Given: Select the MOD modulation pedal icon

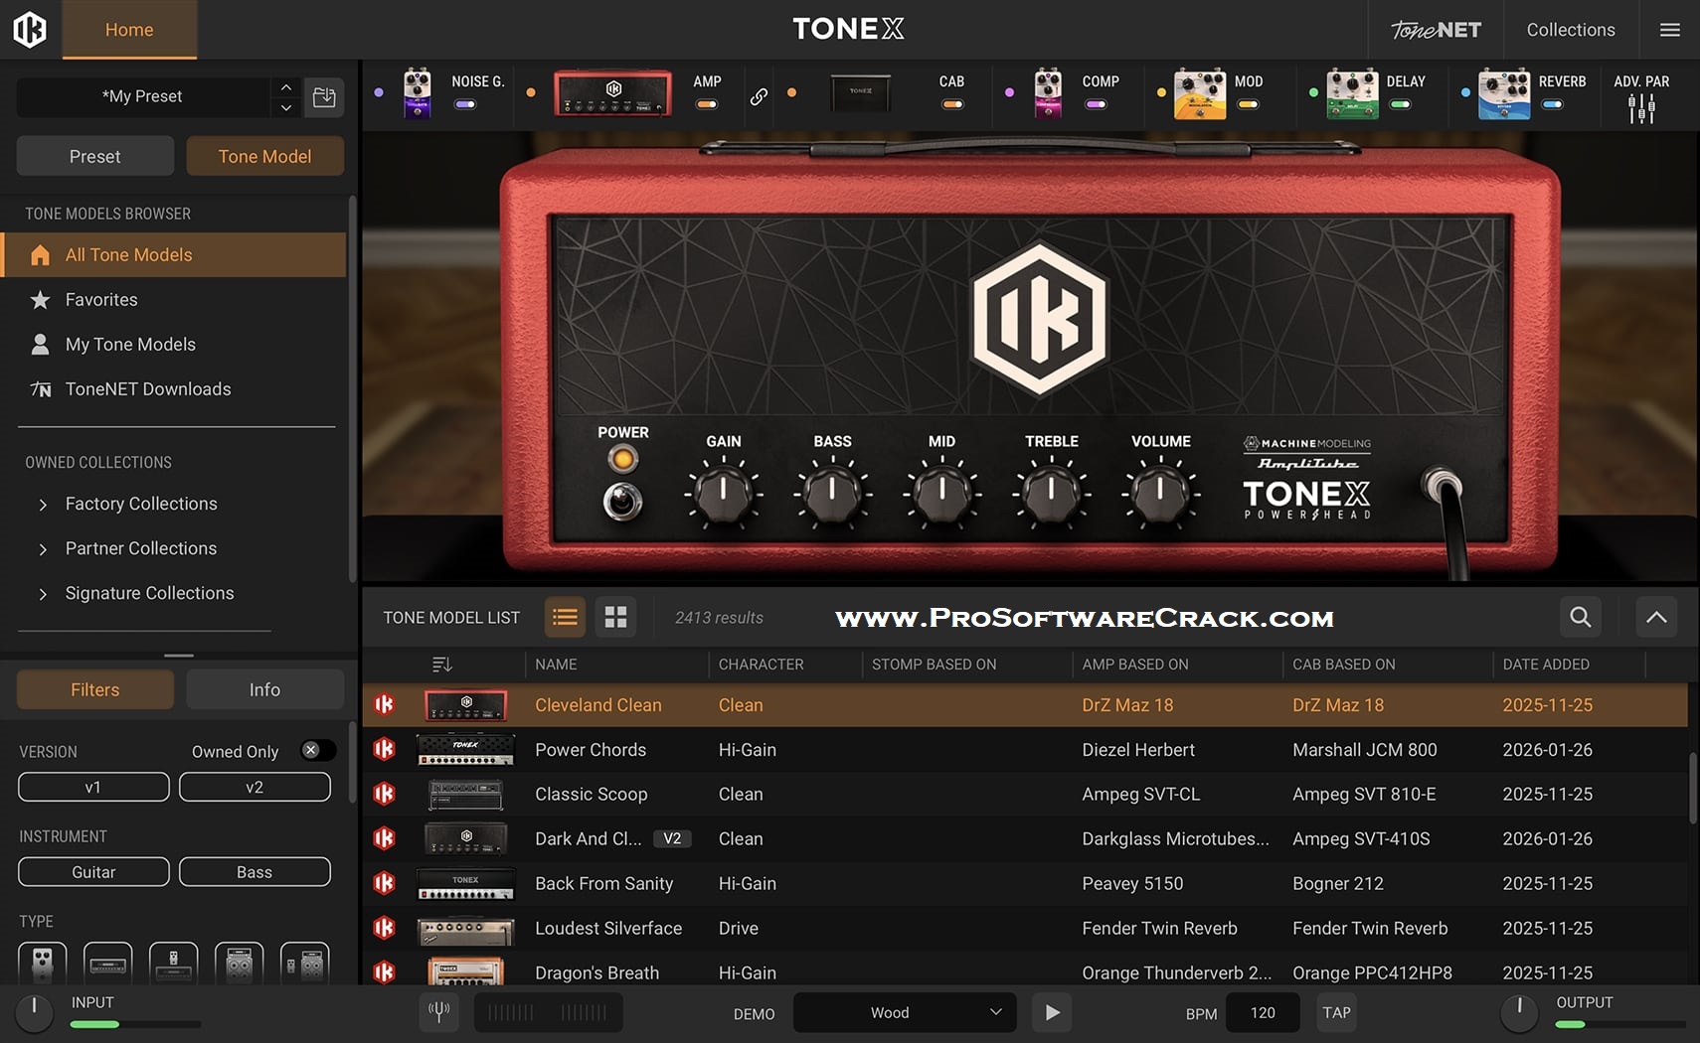Looking at the screenshot, I should (x=1200, y=93).
